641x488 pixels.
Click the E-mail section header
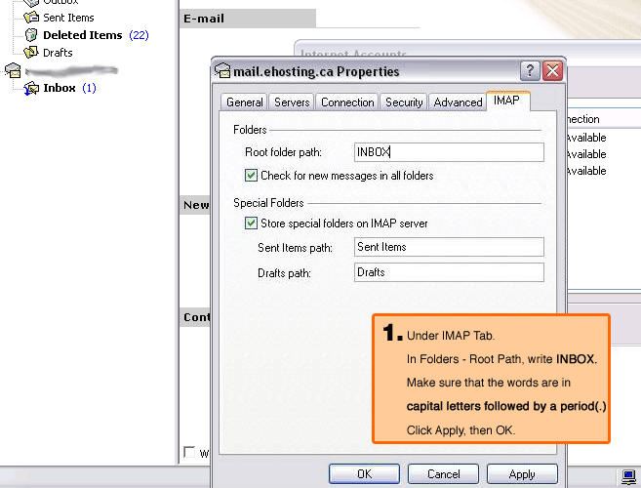point(247,19)
